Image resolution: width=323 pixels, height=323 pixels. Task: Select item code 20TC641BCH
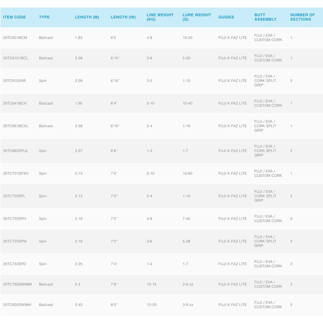point(15,103)
